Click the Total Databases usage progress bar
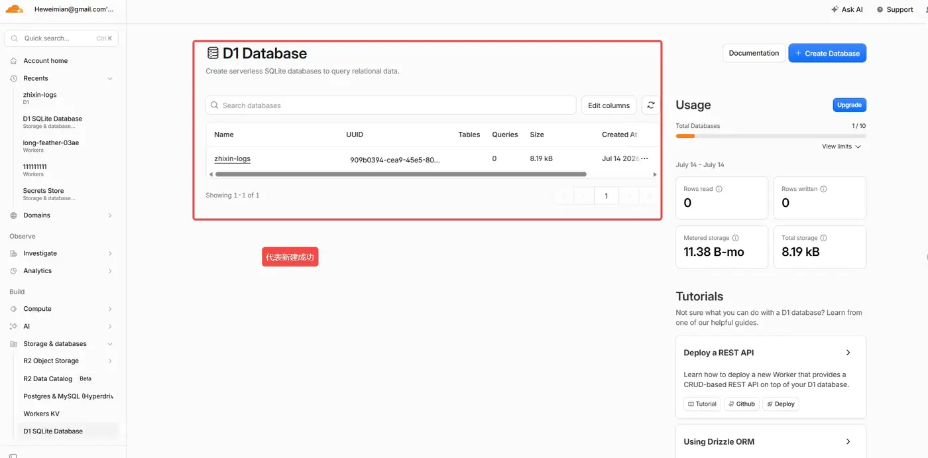The width and height of the screenshot is (928, 458). (771, 136)
